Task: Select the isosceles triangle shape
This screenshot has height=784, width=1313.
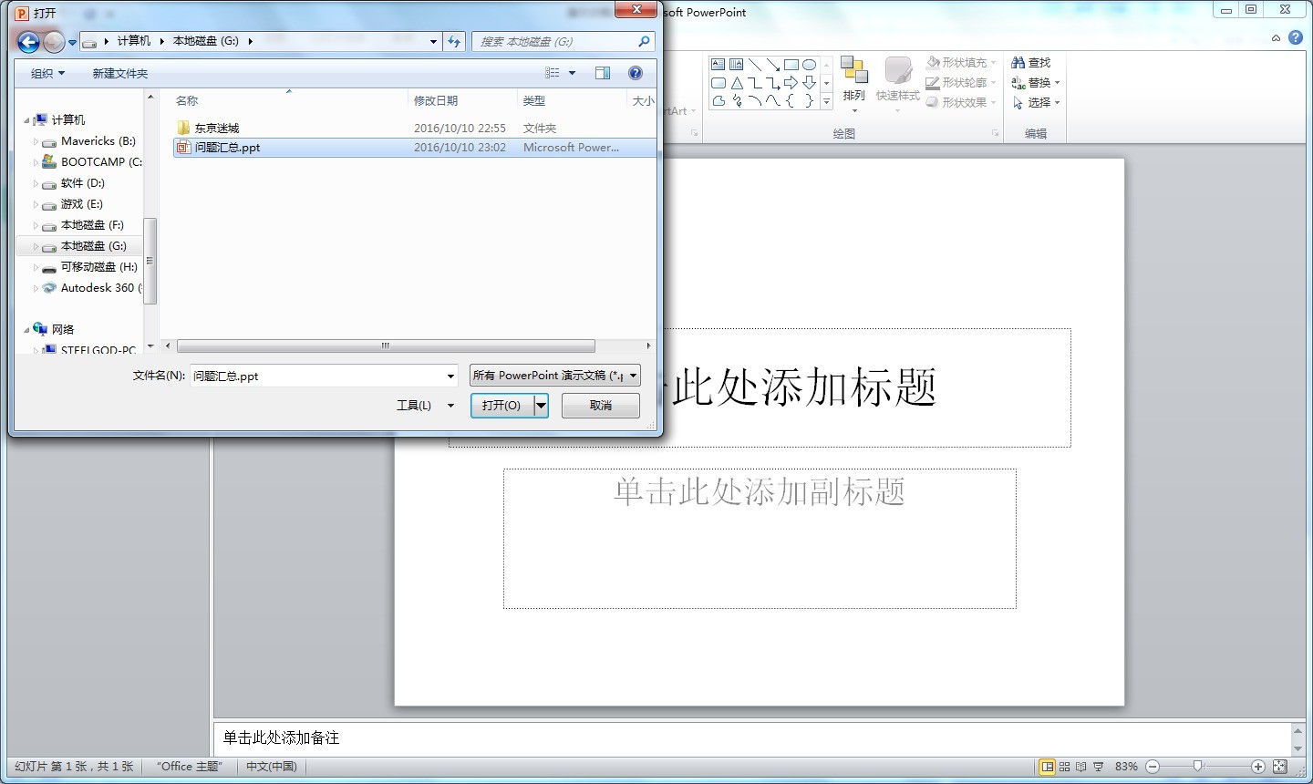Action: (x=737, y=83)
